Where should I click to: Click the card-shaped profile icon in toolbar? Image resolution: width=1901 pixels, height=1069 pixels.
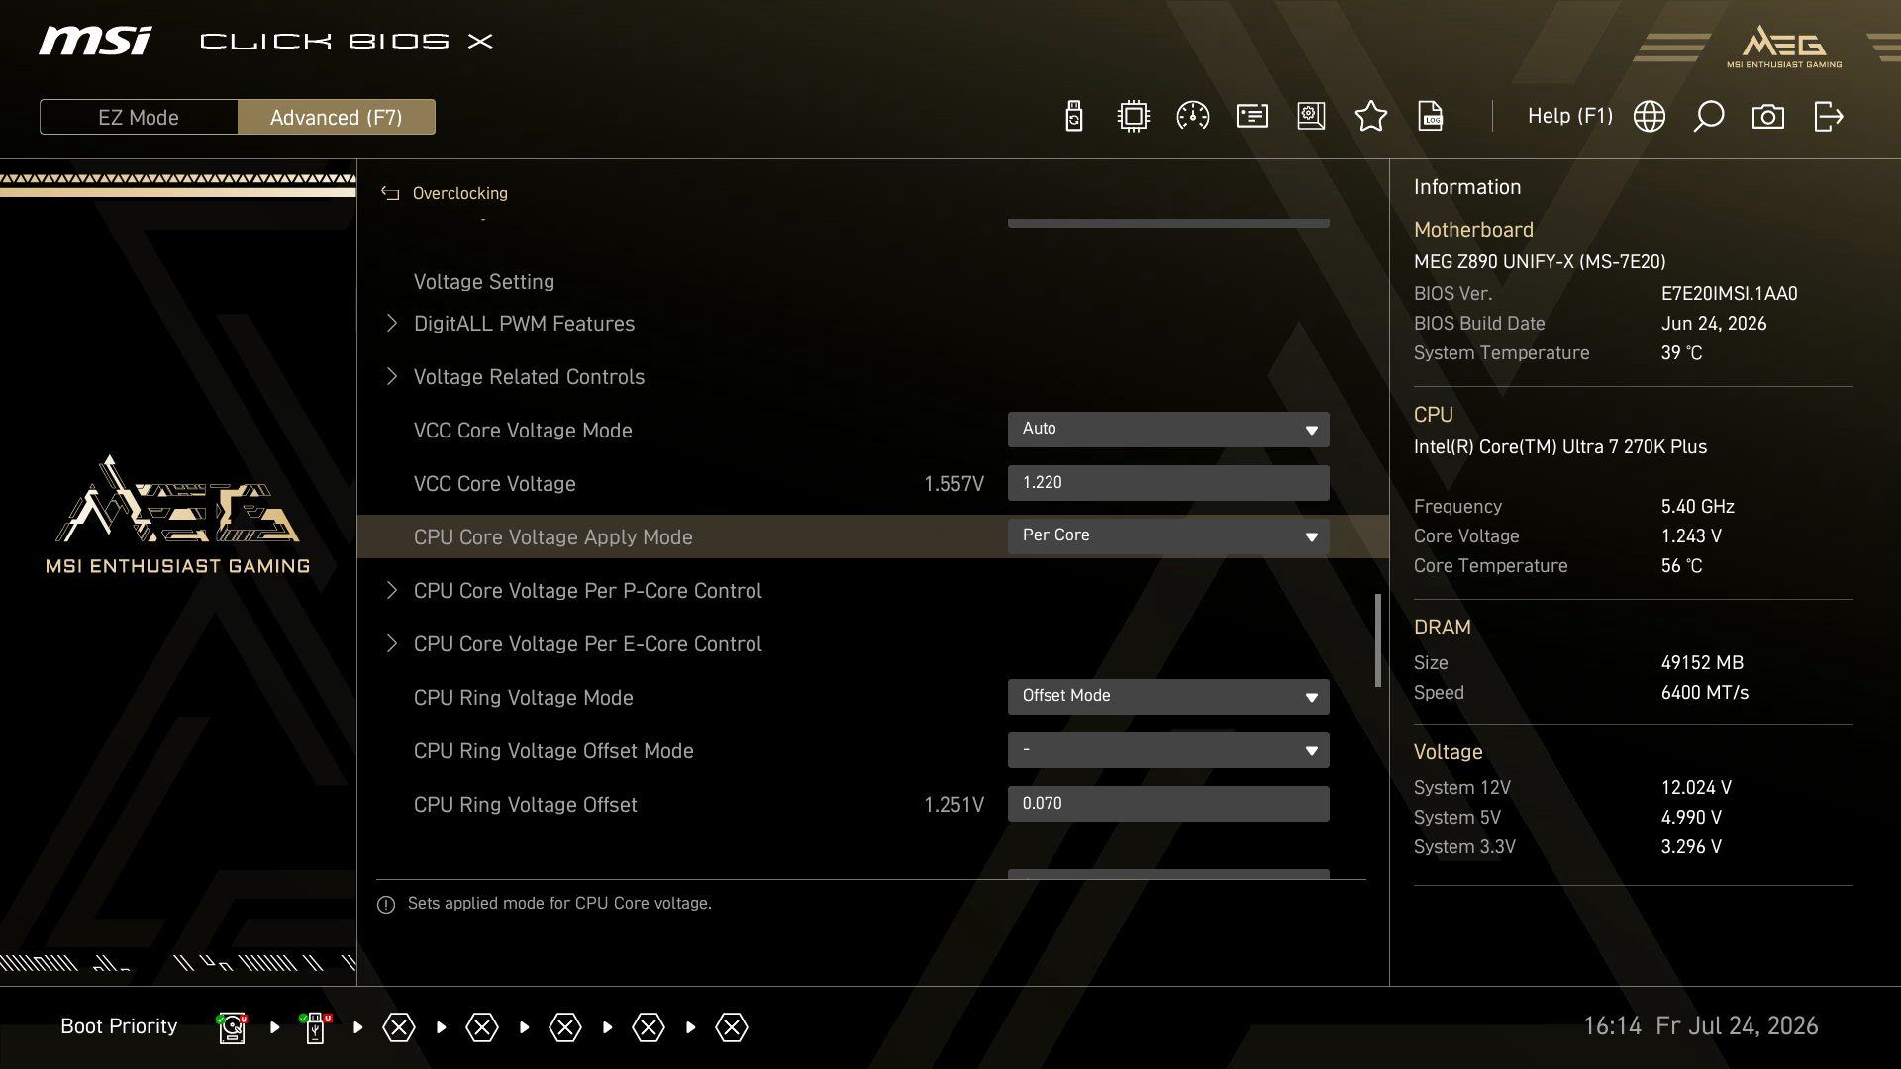coord(1252,117)
